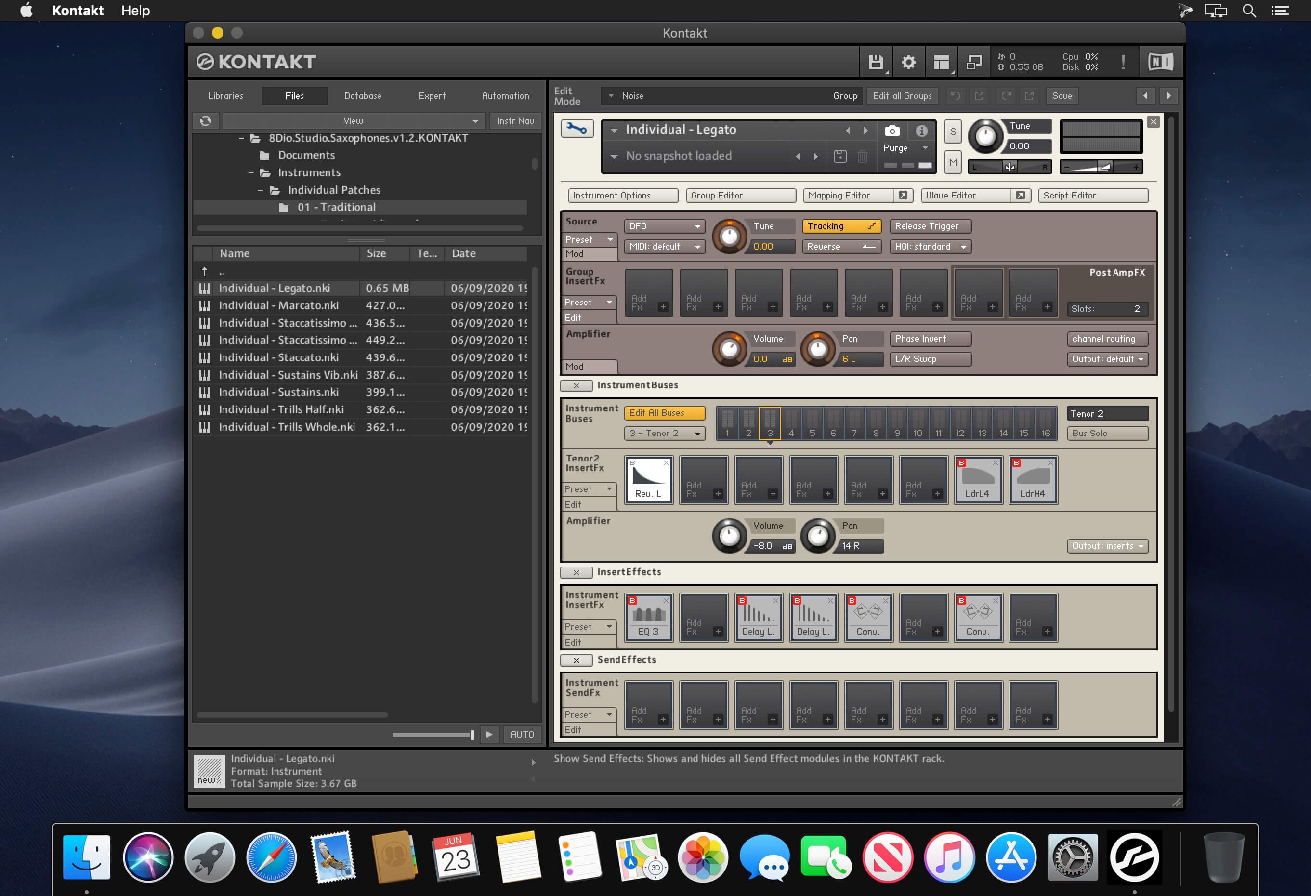Adjust the browser preview volume slider
Screen dimensions: 1311x896
click(433, 735)
